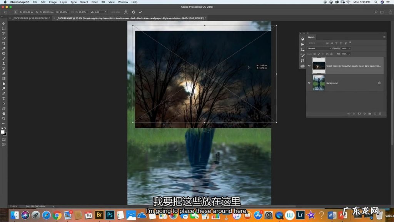
Task: Hide the forest-night-sky clouds layer
Action: coord(309,66)
